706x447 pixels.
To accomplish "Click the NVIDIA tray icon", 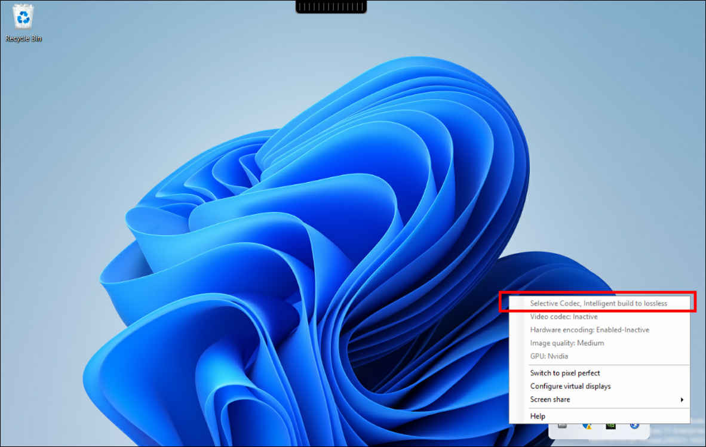I will pyautogui.click(x=610, y=426).
